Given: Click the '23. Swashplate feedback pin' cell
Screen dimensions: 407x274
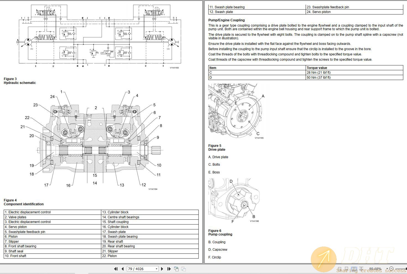Looking at the screenshot, I should point(354,7).
